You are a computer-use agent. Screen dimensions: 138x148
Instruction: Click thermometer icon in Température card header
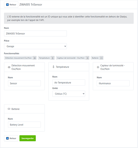(x=53, y=67)
